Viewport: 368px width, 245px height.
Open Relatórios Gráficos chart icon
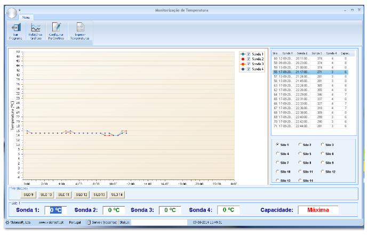36,27
